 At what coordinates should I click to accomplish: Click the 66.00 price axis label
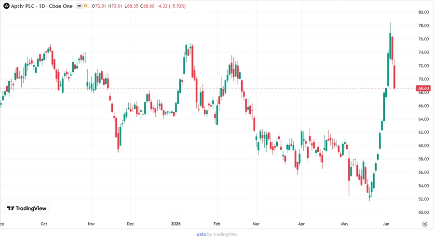(423, 106)
